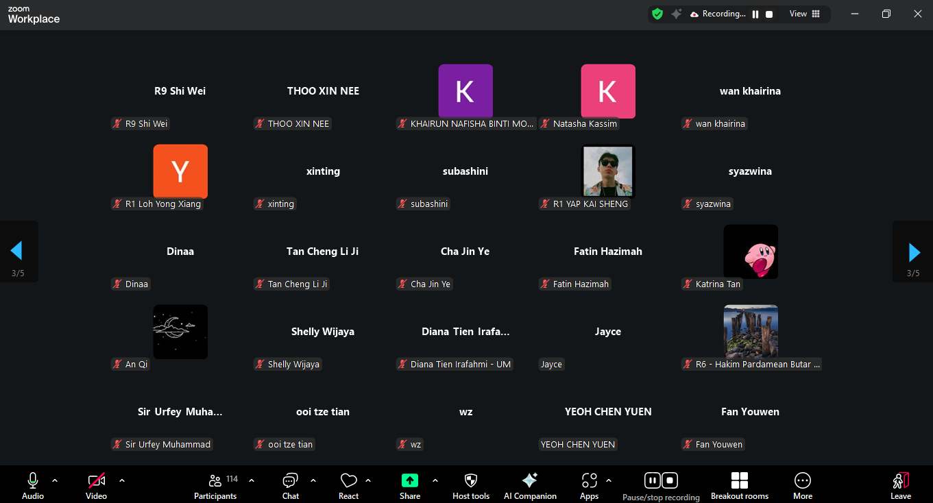This screenshot has width=933, height=503.
Task: Expand video options arrow next to Video
Action: (122, 480)
